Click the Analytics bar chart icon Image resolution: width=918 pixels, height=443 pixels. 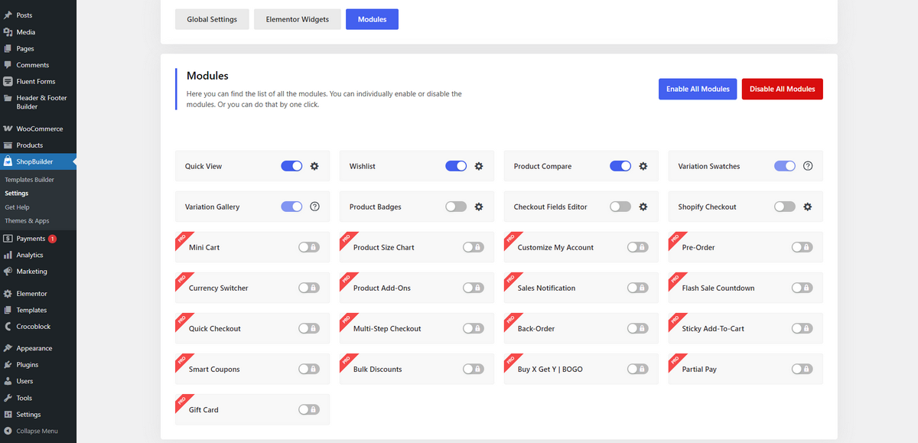point(8,255)
